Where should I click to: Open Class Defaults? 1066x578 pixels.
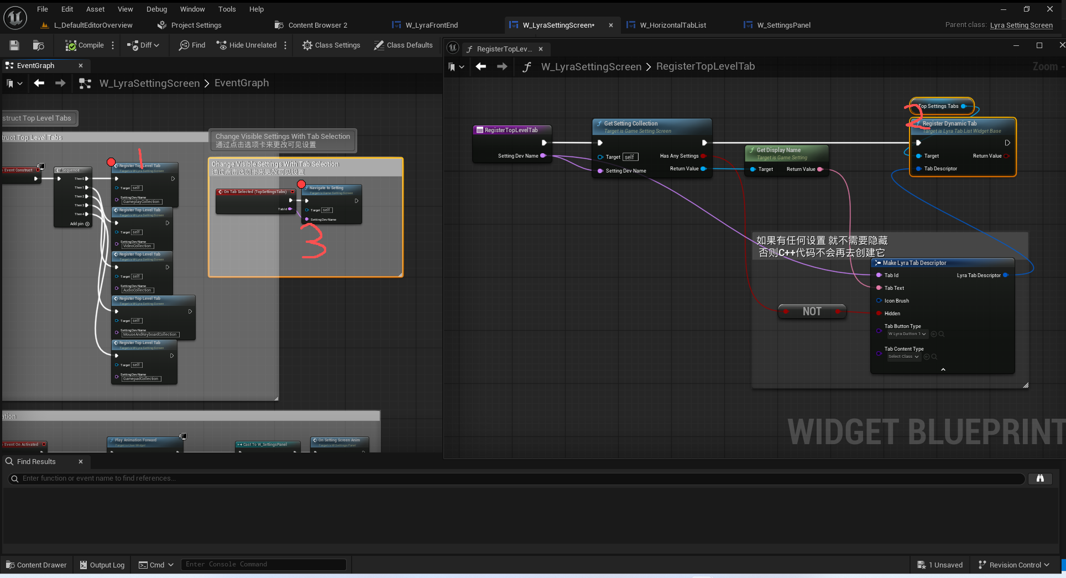pos(403,45)
